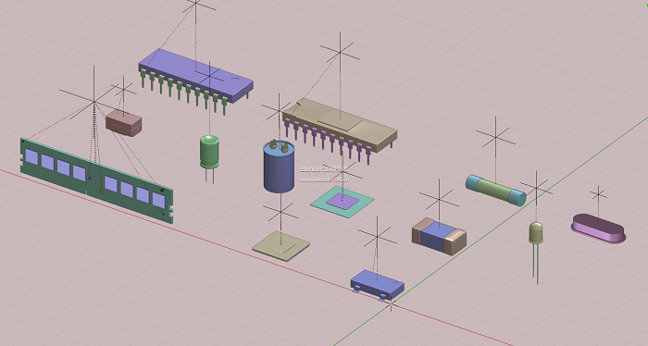Select the flat beige square chip
The image size is (648, 346).
click(x=281, y=246)
